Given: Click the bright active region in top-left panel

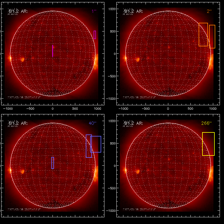Looking at the screenshot, I should click(x=22, y=60).
